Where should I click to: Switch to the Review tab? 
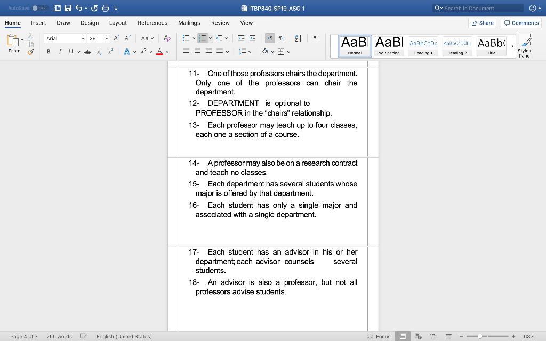(x=220, y=23)
